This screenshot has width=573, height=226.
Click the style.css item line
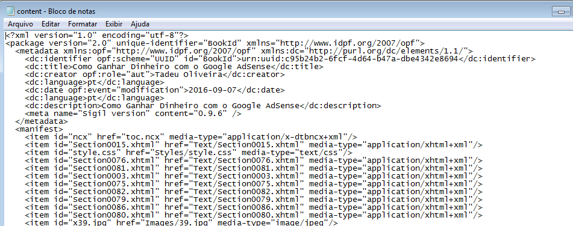point(189,153)
